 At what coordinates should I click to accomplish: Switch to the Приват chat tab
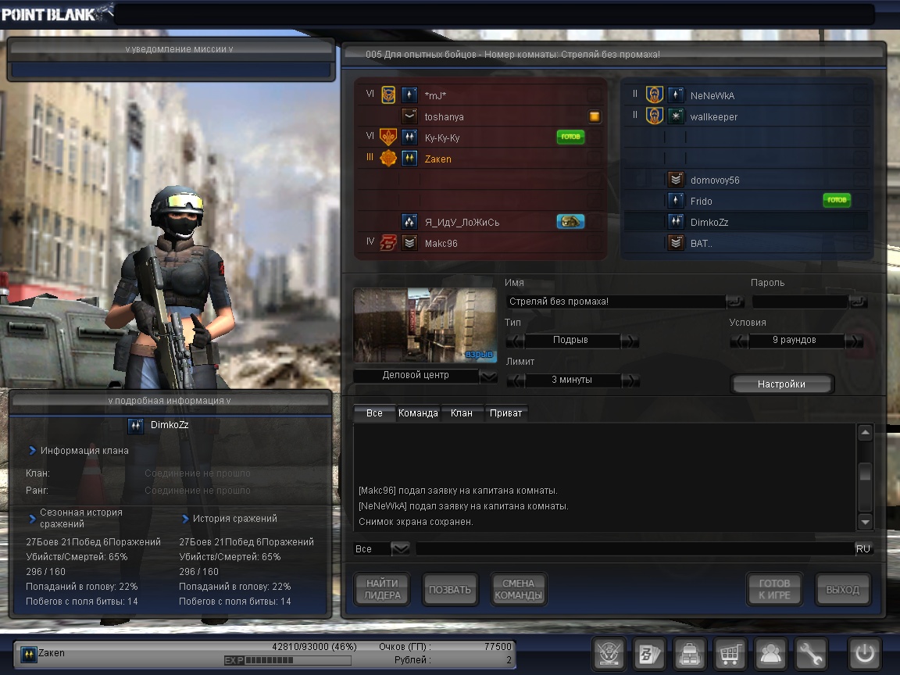pyautogui.click(x=505, y=413)
